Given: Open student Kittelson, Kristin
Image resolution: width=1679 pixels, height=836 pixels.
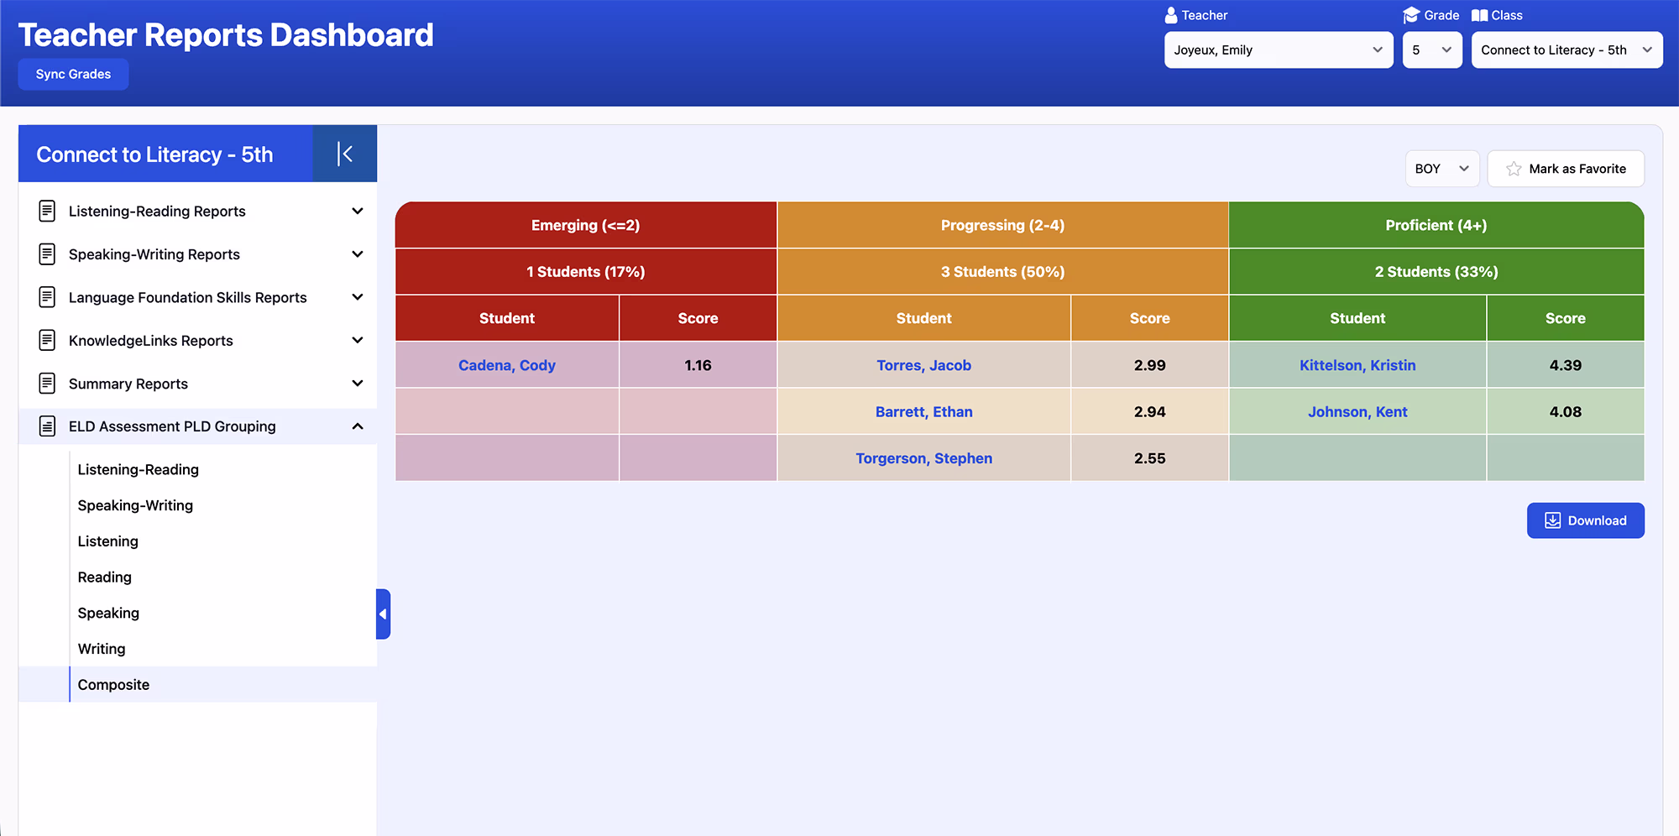Looking at the screenshot, I should (1357, 365).
